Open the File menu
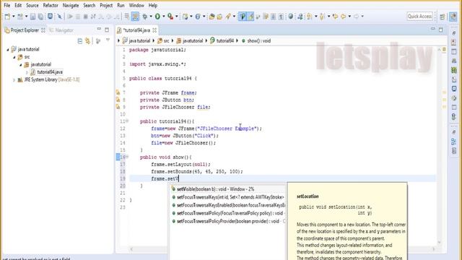This screenshot has width=462, height=260. click(6, 5)
